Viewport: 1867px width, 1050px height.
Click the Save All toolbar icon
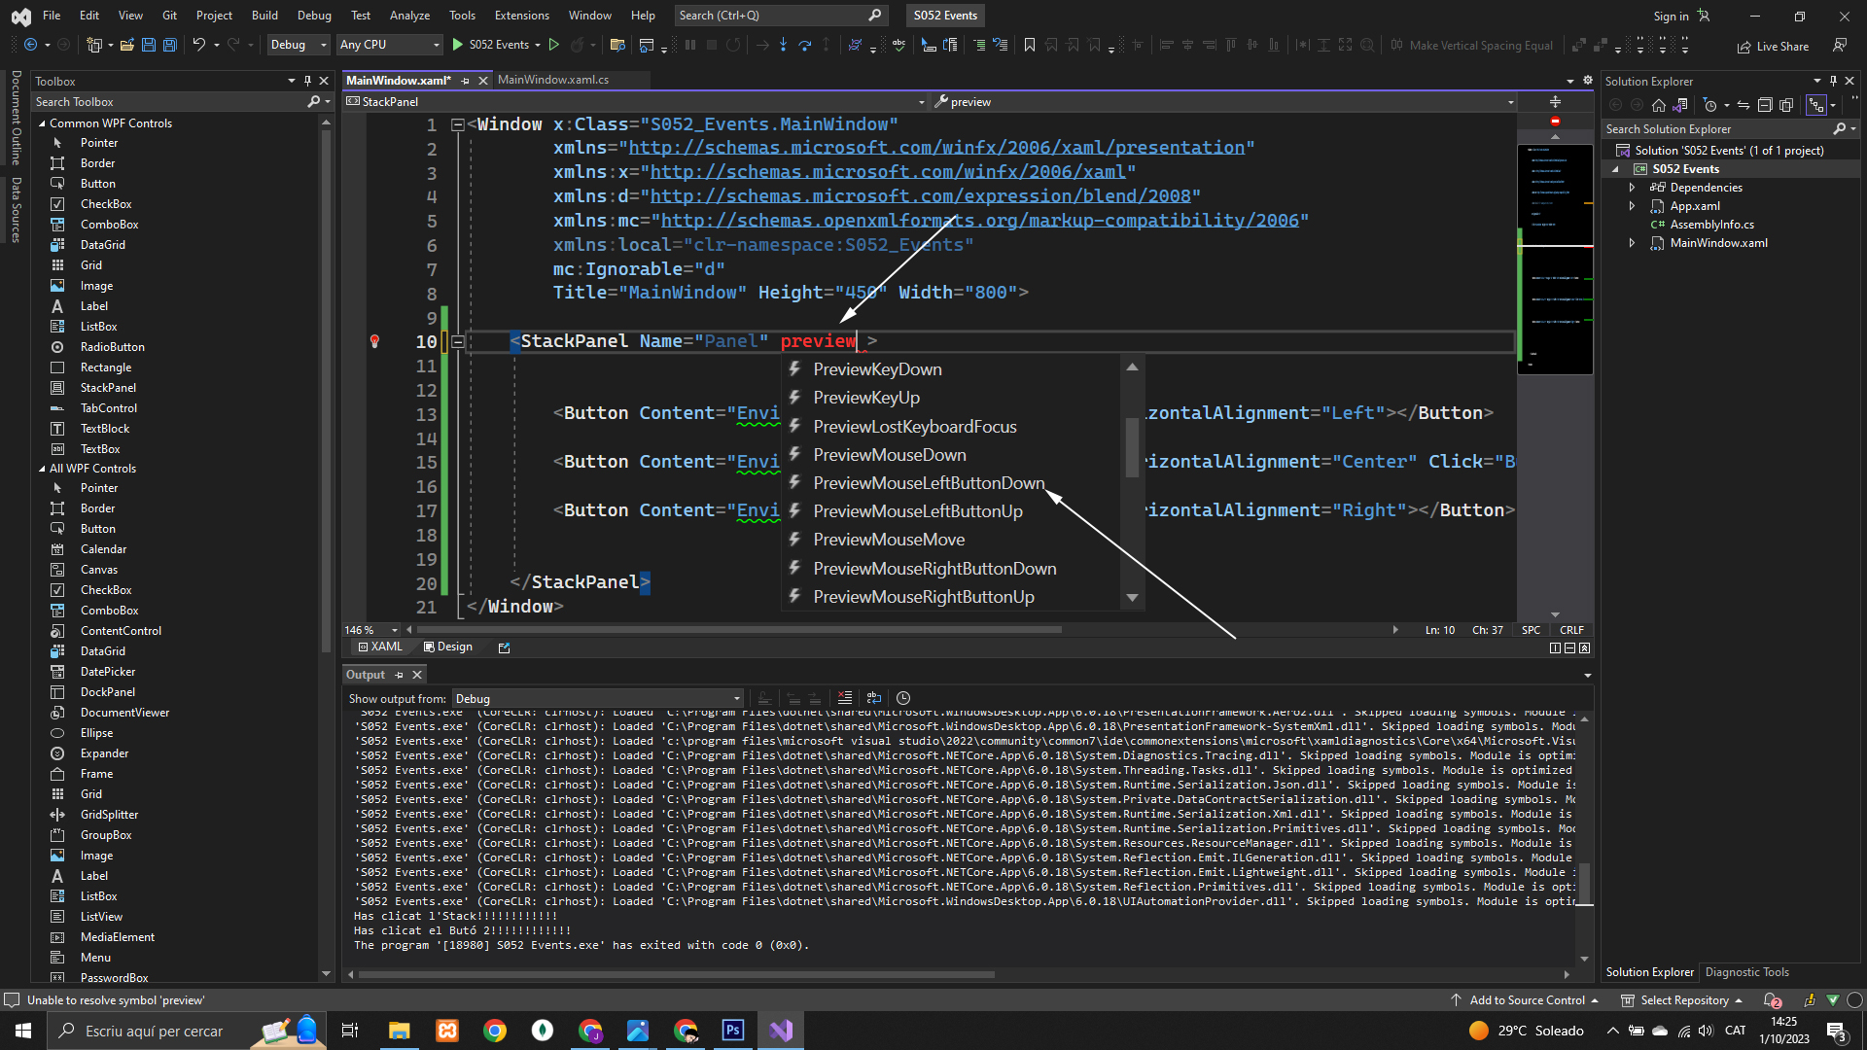point(170,45)
